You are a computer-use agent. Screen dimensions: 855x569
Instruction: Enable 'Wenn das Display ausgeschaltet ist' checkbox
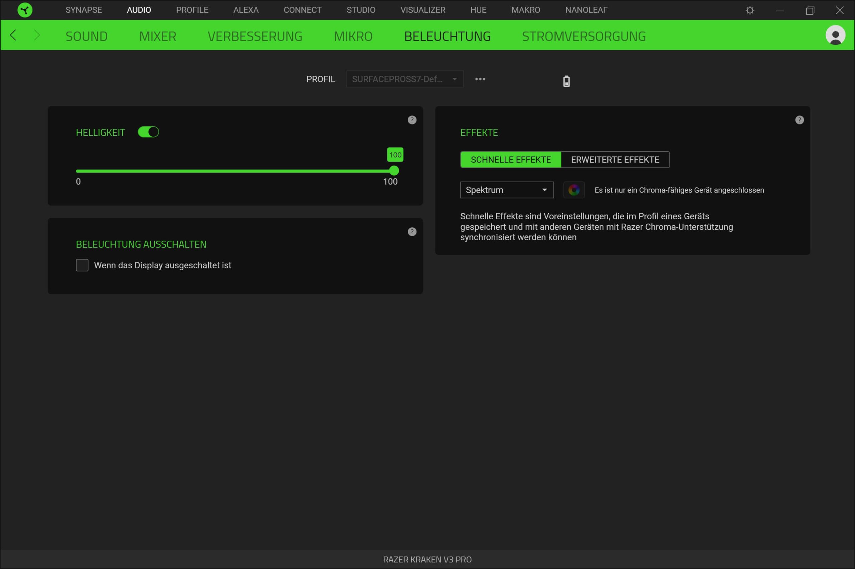tap(82, 265)
